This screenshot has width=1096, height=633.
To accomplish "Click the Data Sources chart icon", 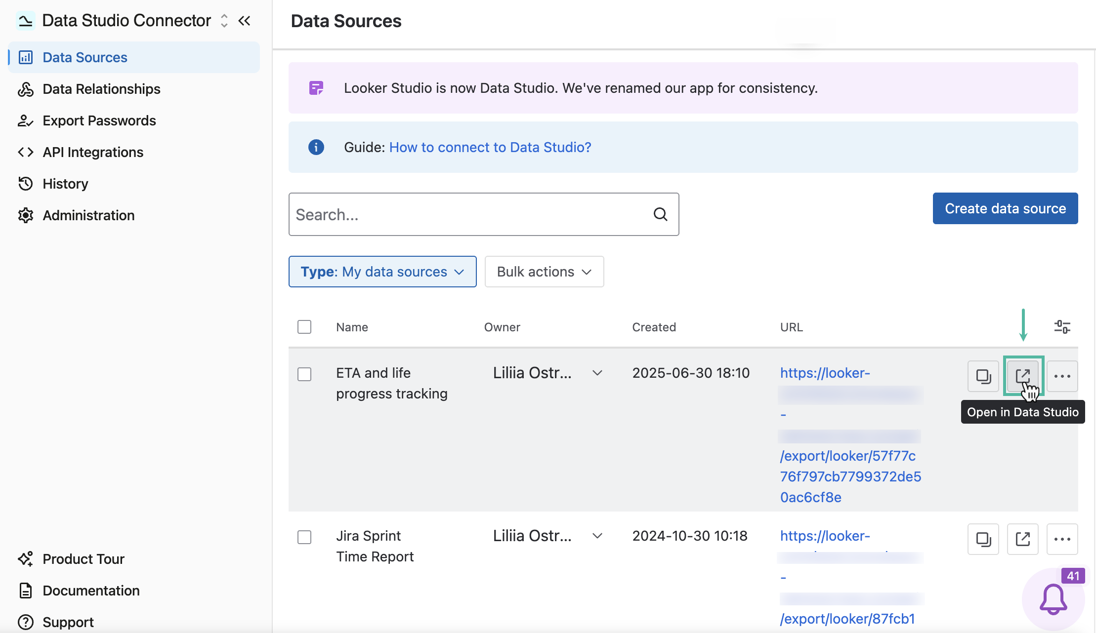I will coord(26,57).
